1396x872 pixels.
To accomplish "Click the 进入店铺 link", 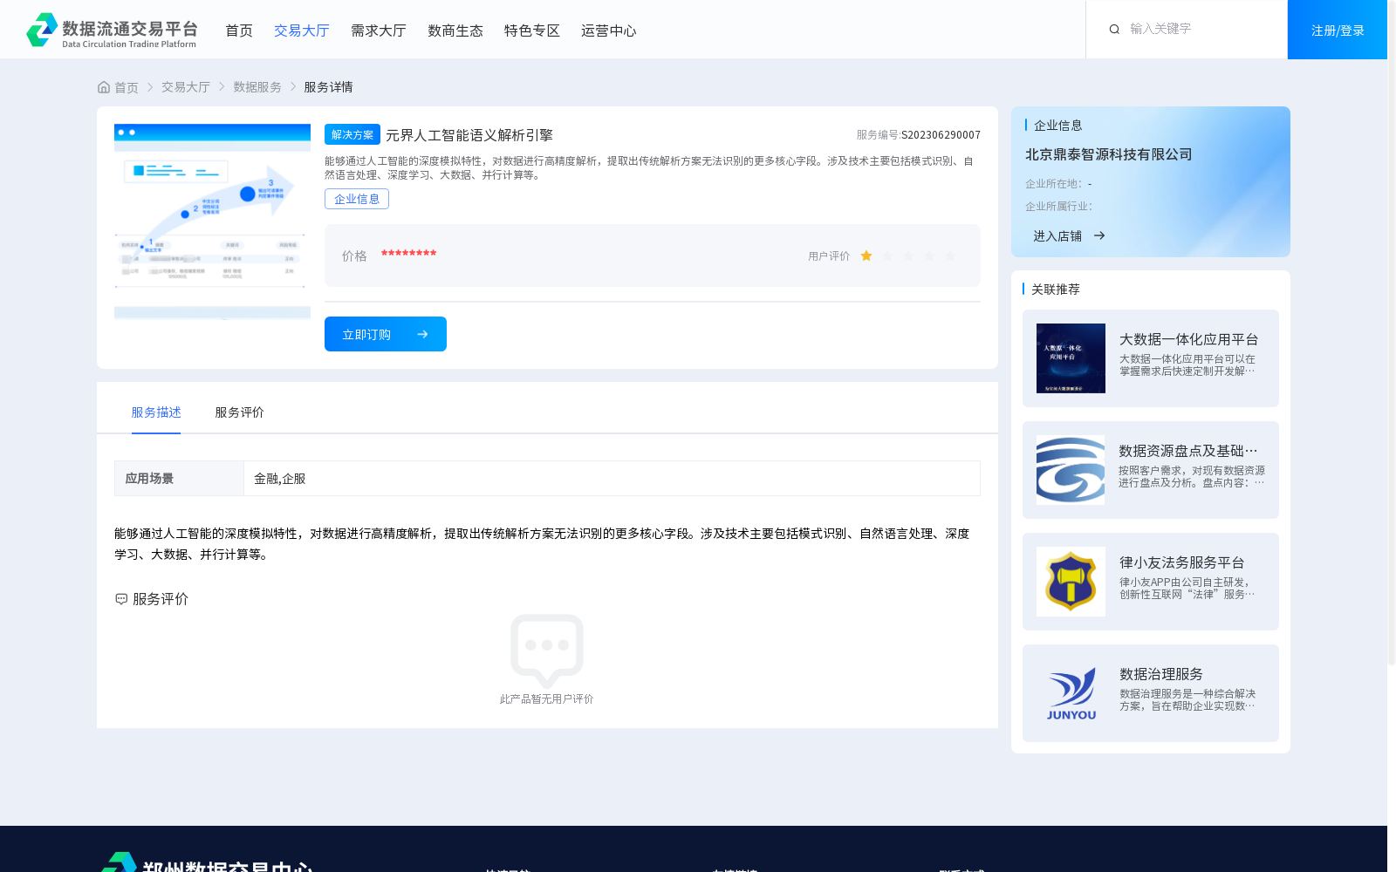I will [x=1057, y=235].
